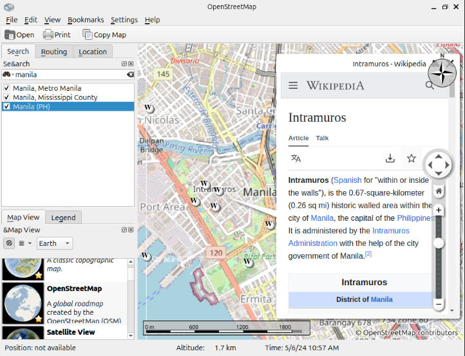Pan the map right with navigation arrow
The height and width of the screenshot is (356, 465).
pos(447,165)
